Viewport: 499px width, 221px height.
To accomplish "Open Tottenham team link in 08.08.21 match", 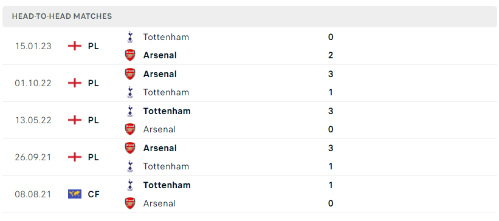I will click(167, 185).
